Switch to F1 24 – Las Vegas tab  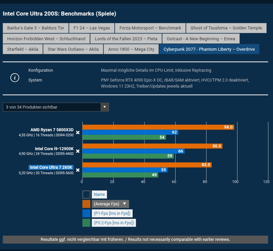[x=92, y=28]
